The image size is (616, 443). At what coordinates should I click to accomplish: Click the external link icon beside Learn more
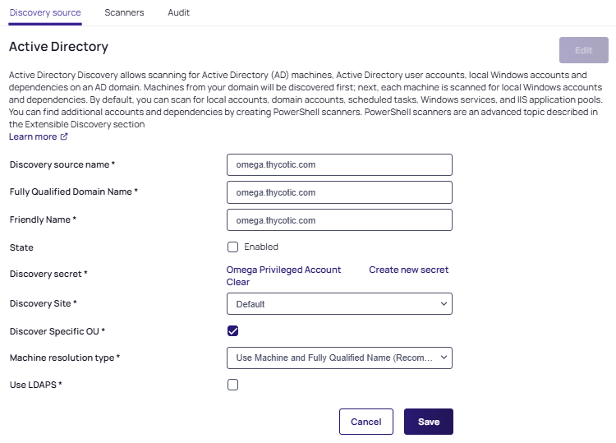click(64, 137)
